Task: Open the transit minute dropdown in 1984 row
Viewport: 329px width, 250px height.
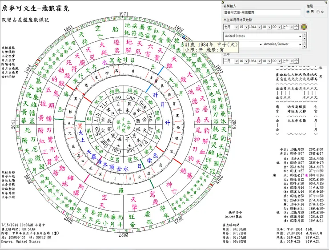Action: [x=280, y=61]
